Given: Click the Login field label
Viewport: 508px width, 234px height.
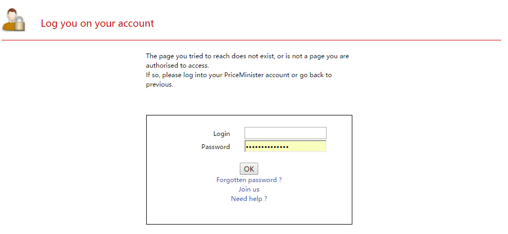Looking at the screenshot, I should point(221,134).
